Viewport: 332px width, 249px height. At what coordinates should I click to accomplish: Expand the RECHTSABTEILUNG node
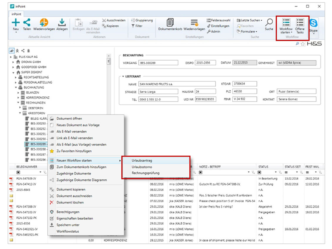click(x=16, y=78)
